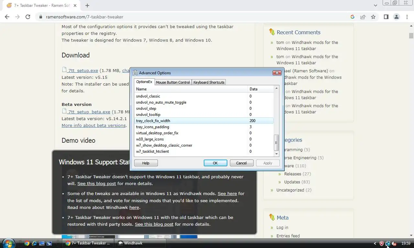This screenshot has height=248, width=414.
Task: Click the Help button in dialog
Action: coord(146,163)
